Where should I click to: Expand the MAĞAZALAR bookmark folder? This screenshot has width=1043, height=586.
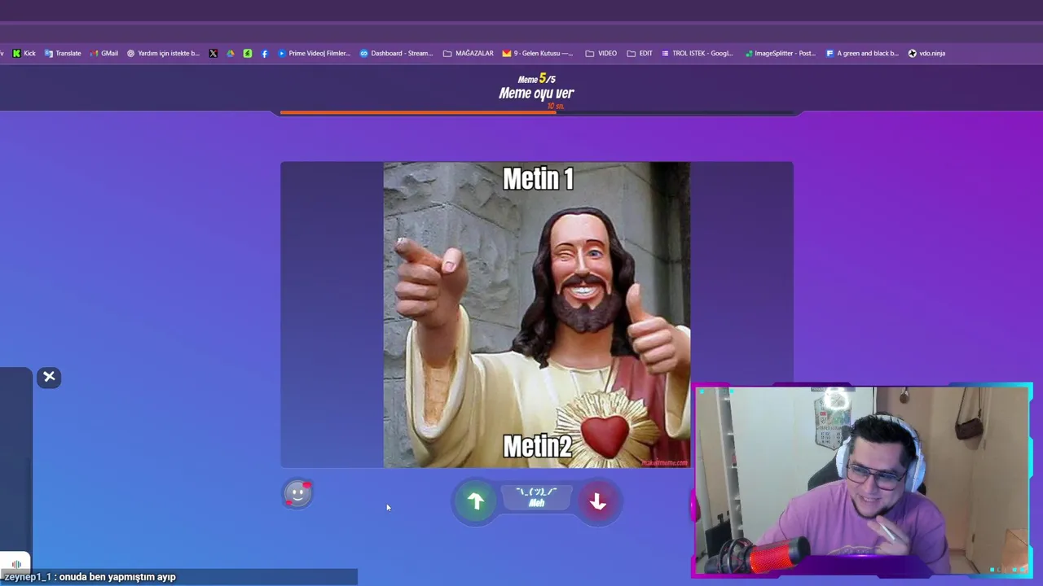pyautogui.click(x=469, y=54)
